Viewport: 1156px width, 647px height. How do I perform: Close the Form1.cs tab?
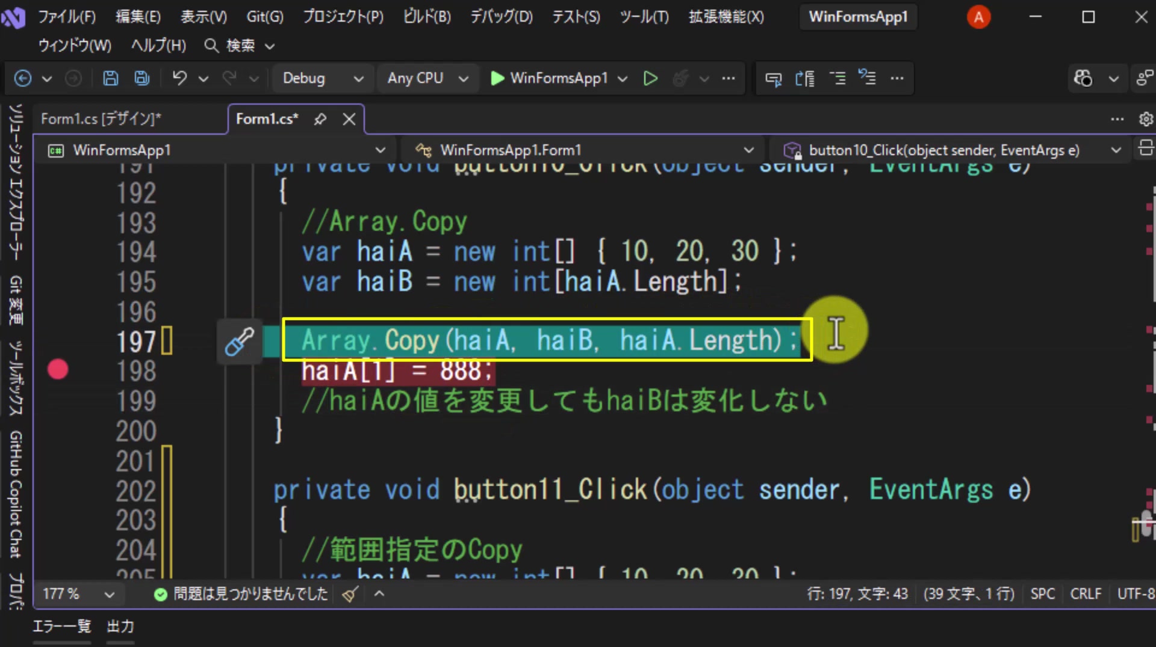349,119
